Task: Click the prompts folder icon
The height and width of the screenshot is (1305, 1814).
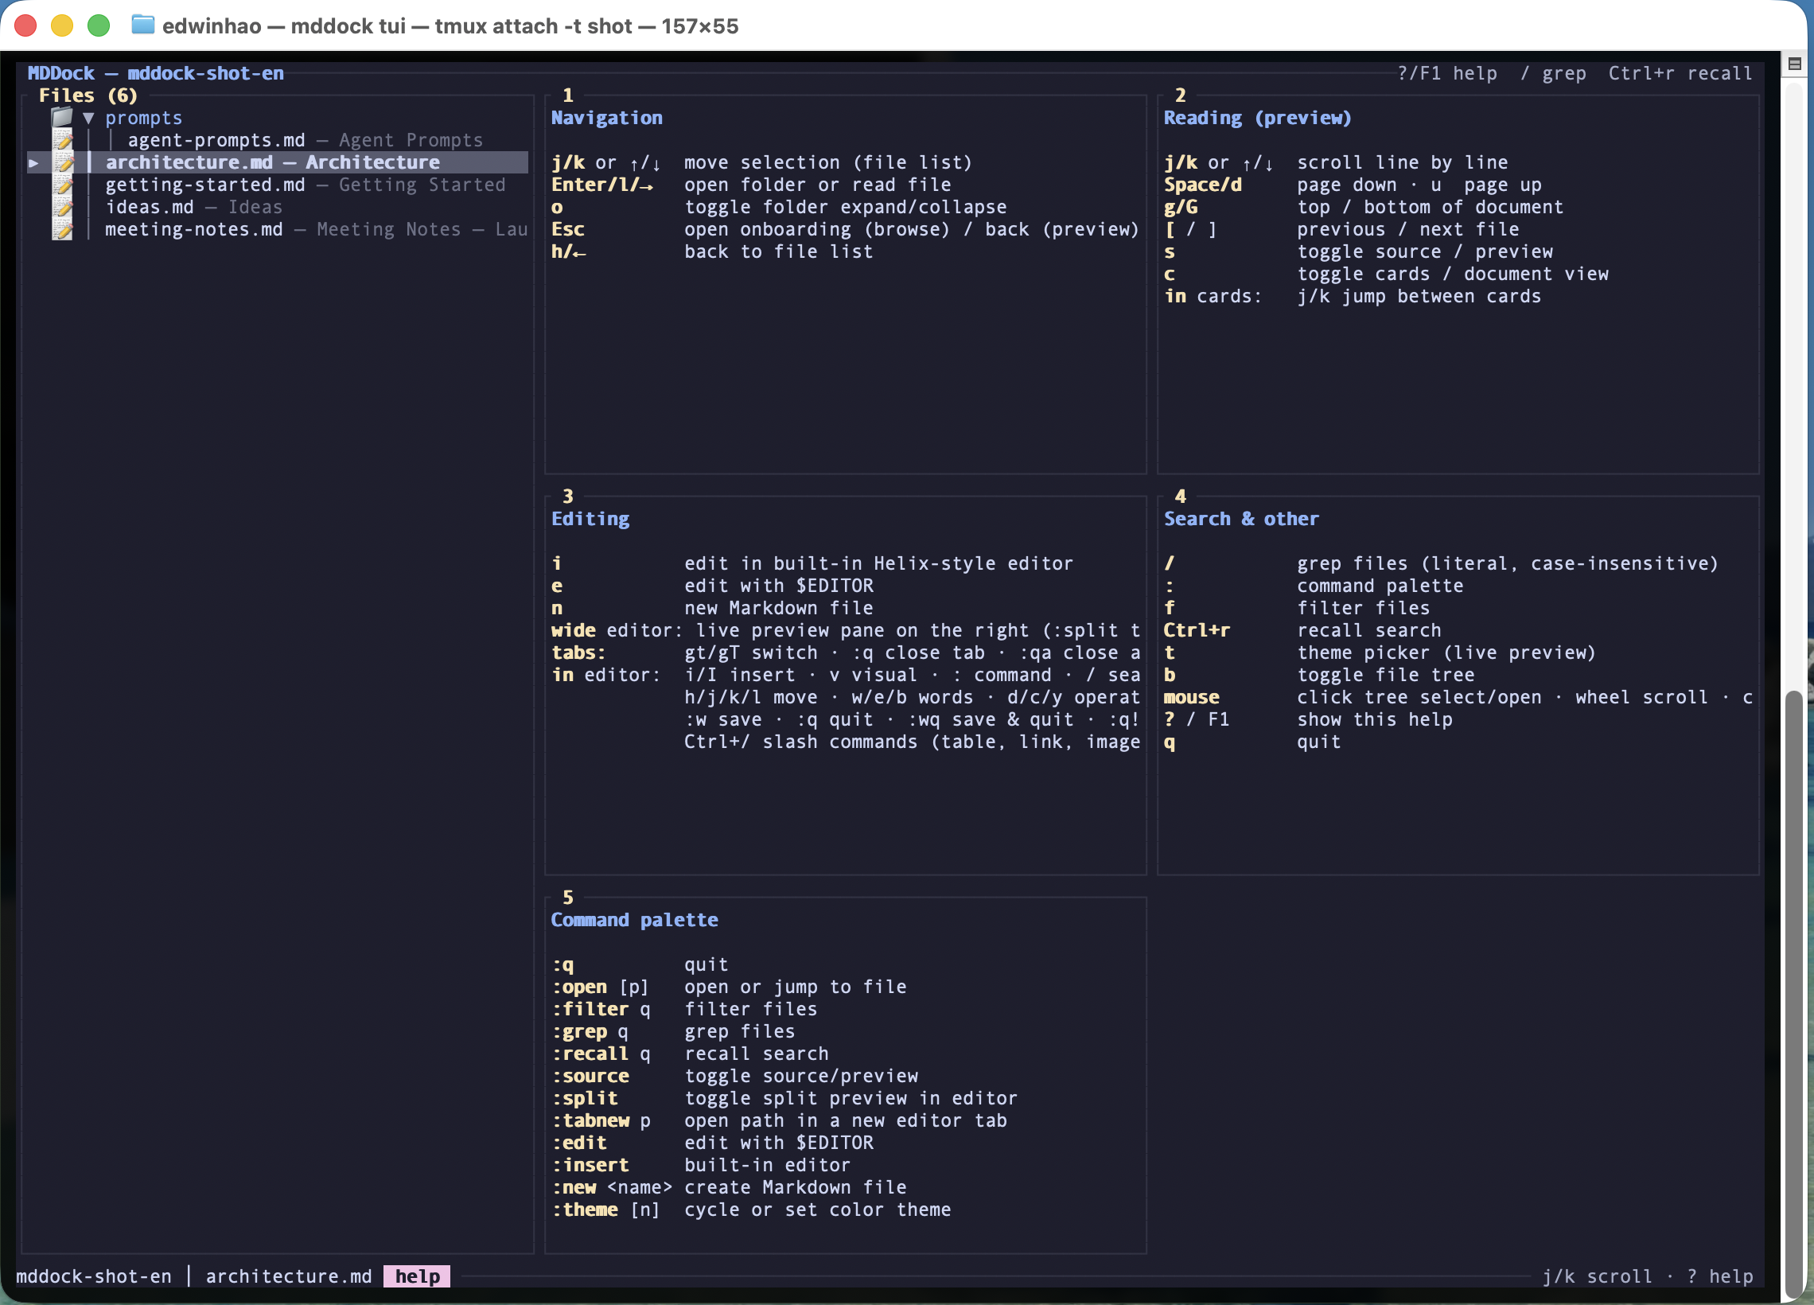Action: point(62,118)
